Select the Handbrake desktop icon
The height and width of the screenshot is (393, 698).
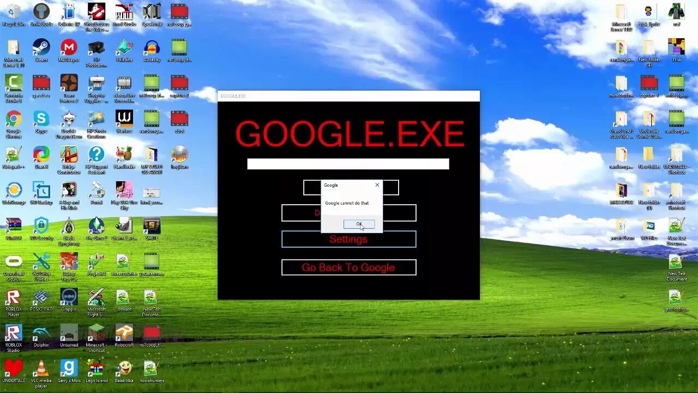click(x=124, y=157)
